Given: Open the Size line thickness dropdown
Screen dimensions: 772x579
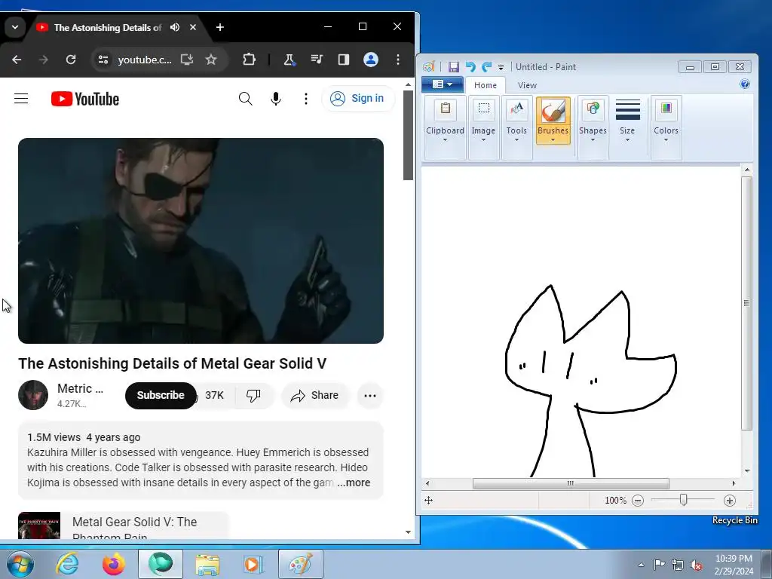Looking at the screenshot, I should tap(627, 121).
